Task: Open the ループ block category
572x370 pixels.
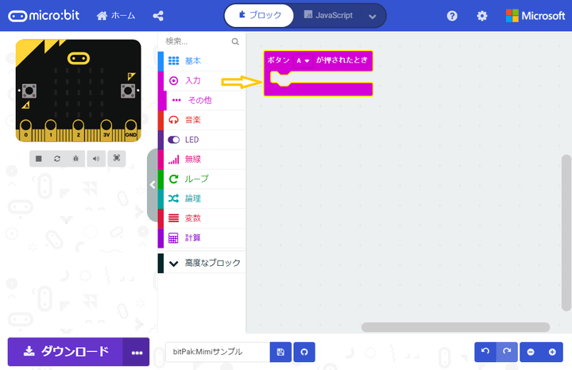Action: pyautogui.click(x=202, y=179)
